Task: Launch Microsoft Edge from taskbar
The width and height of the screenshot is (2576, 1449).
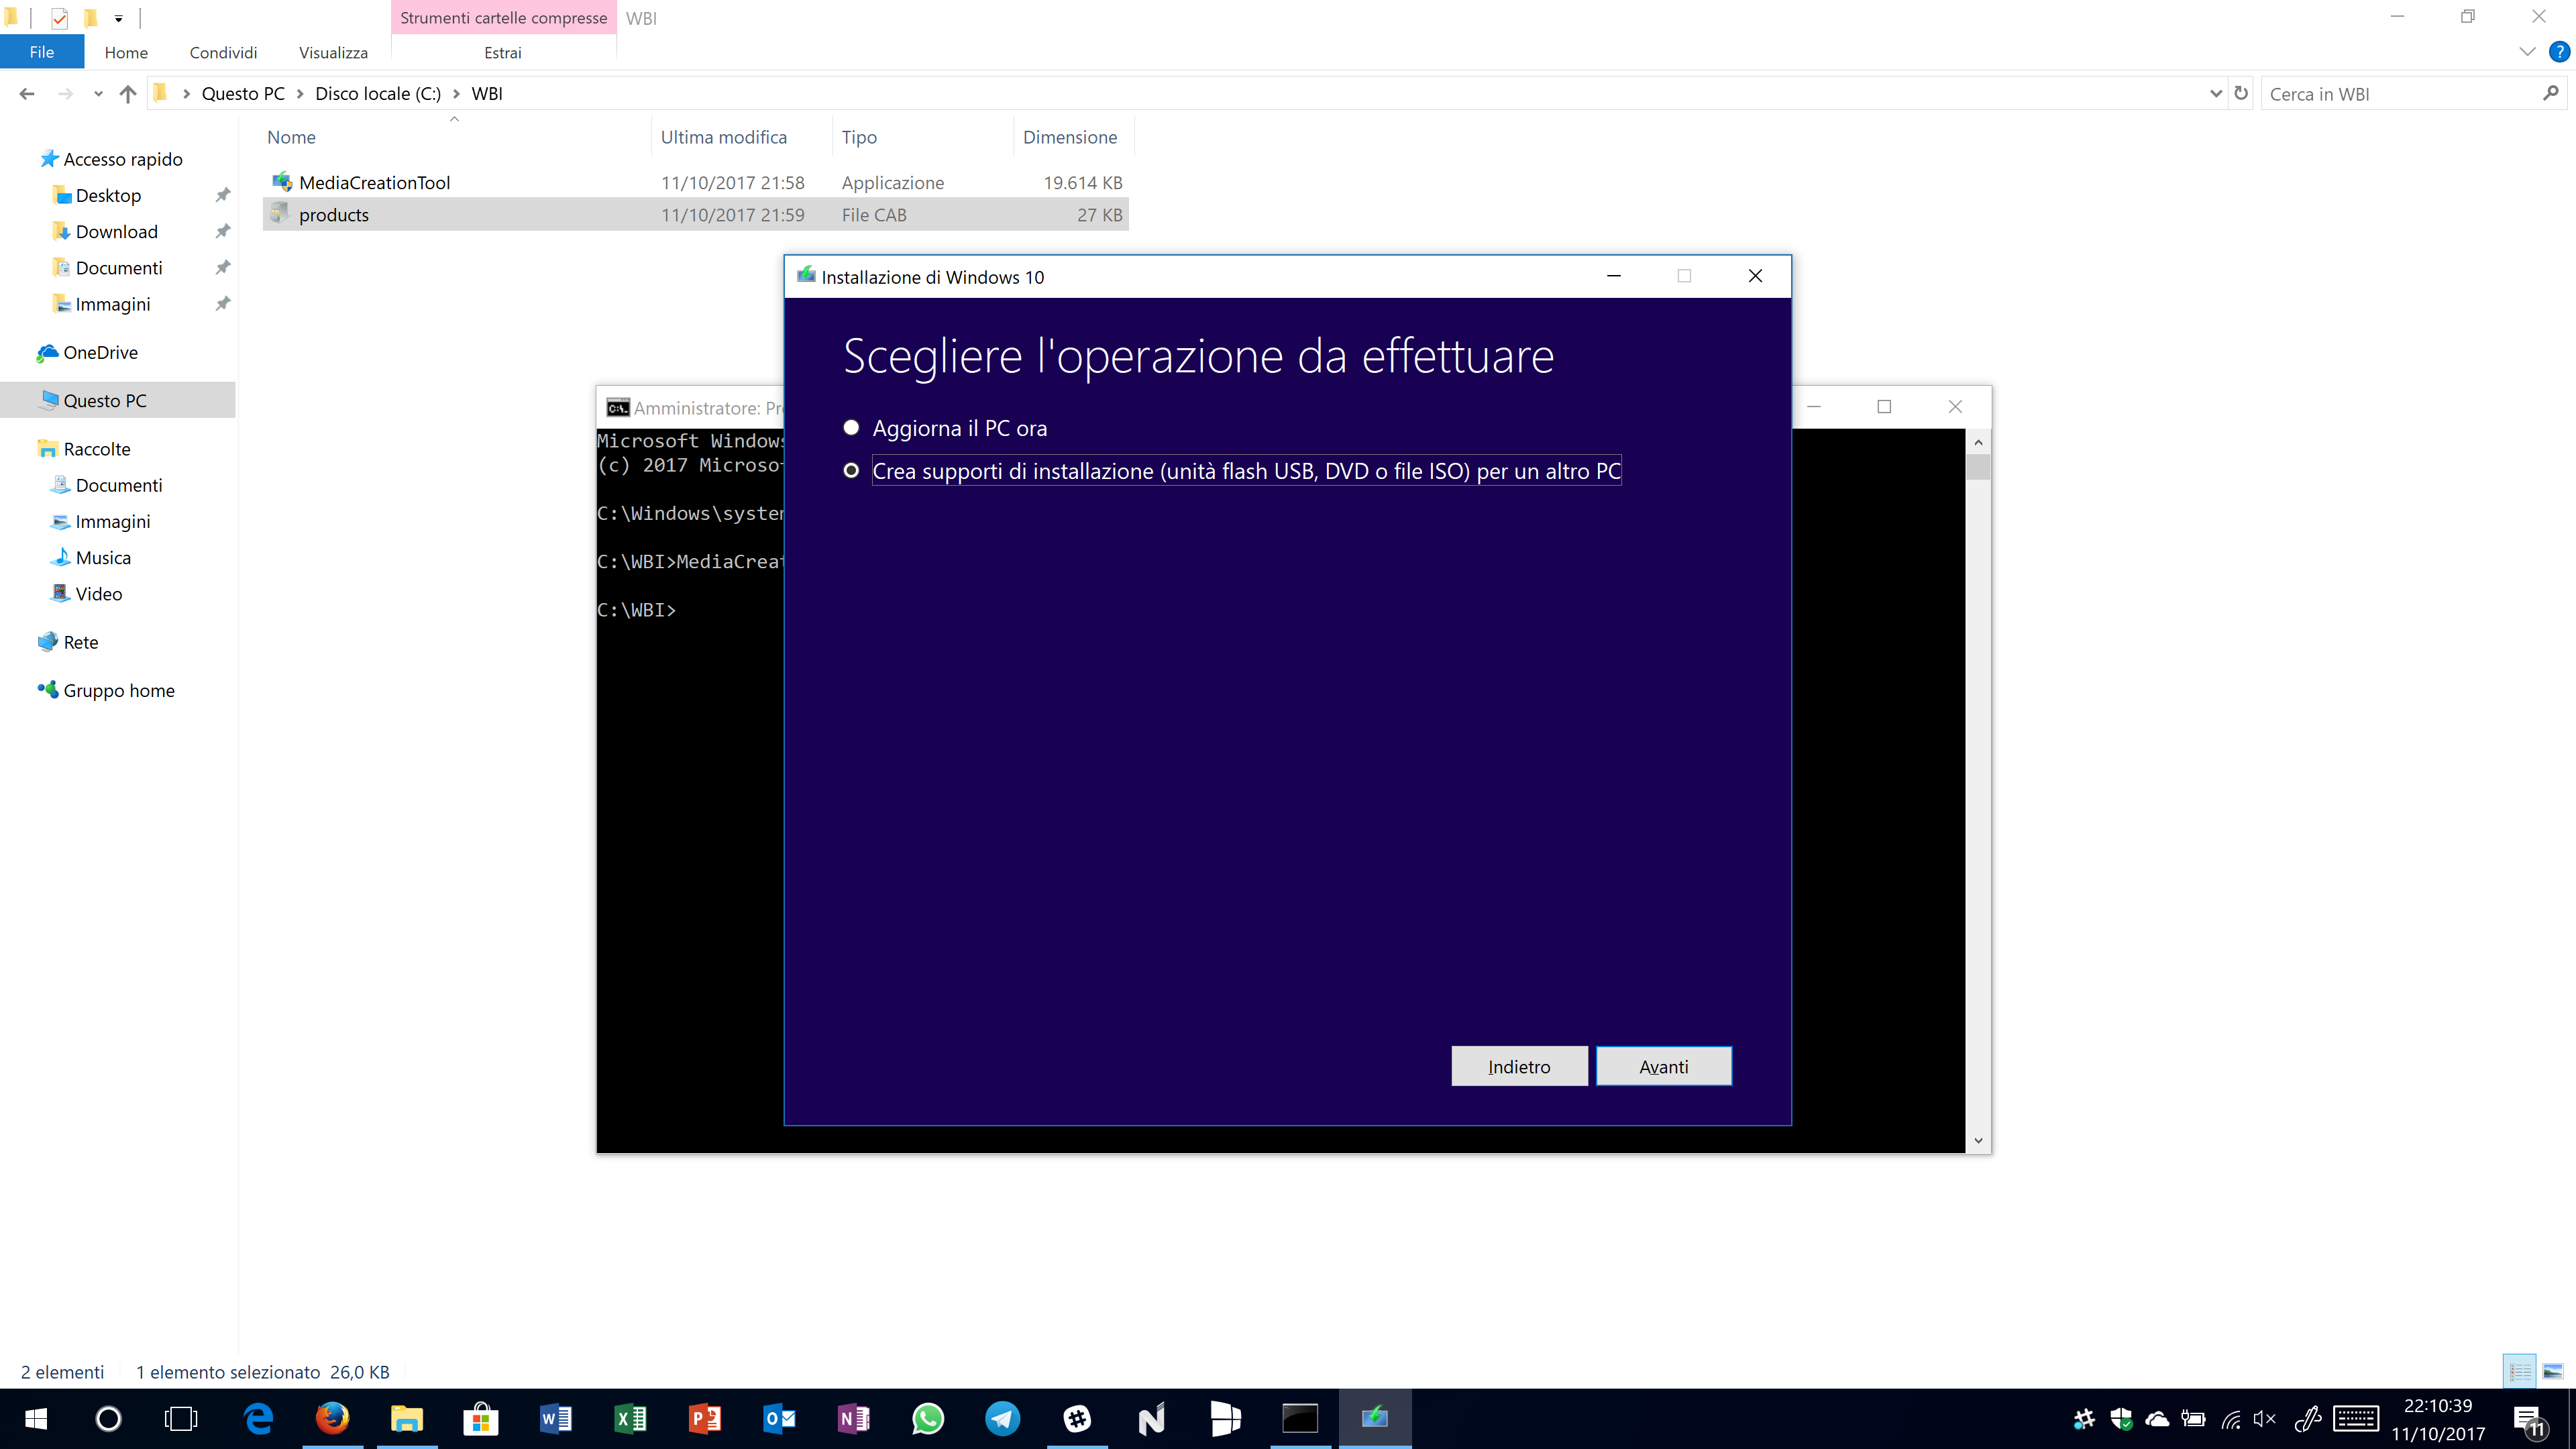Action: coord(259,1418)
